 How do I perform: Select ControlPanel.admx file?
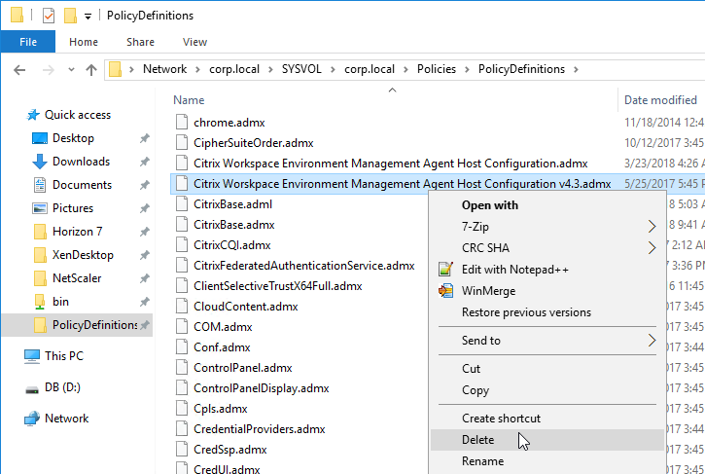point(243,368)
